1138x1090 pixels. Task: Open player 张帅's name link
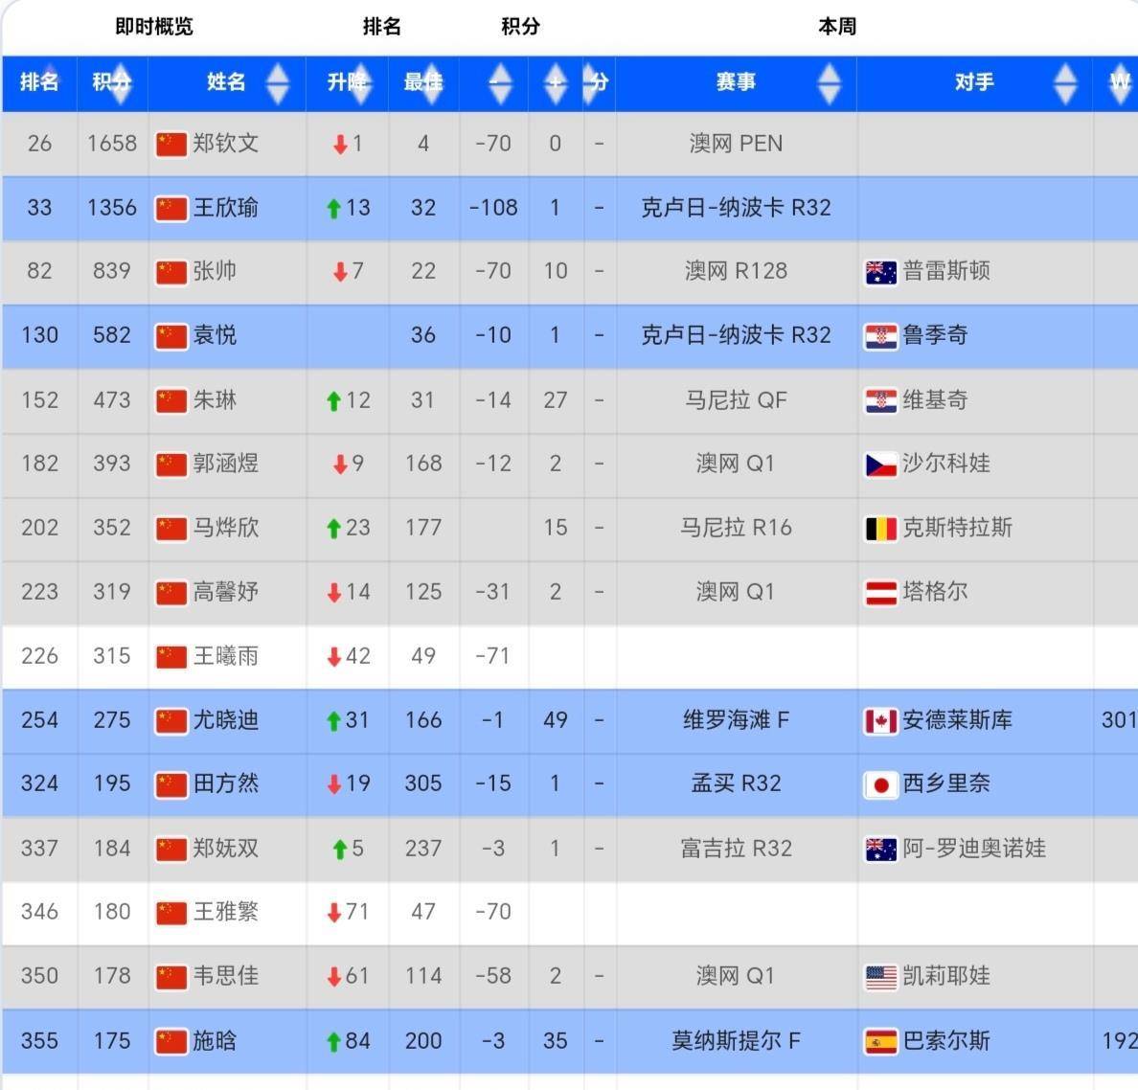point(215,272)
